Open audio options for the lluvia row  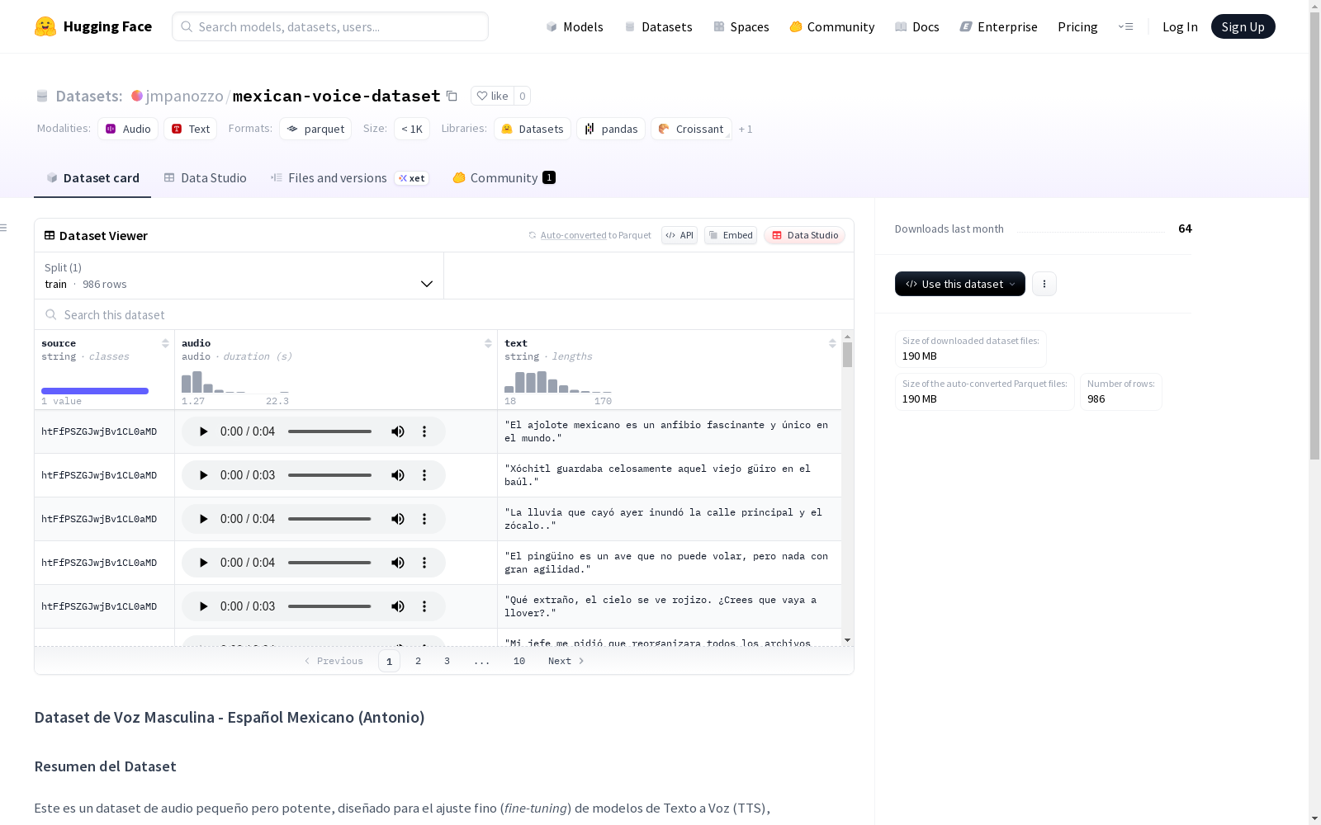coord(424,519)
